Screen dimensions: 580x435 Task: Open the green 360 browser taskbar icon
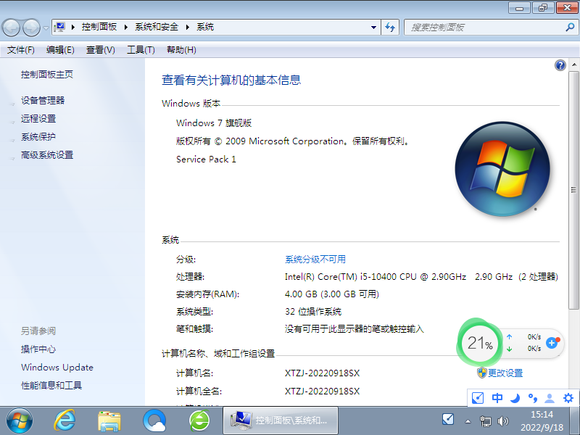click(199, 421)
